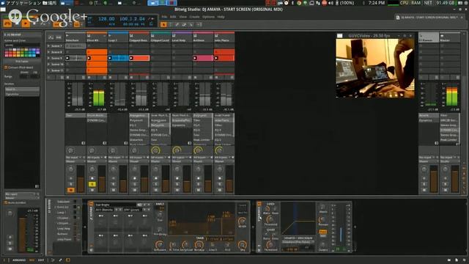Click the orange transport Play button
The width and height of the screenshot is (469, 264).
pos(26,23)
